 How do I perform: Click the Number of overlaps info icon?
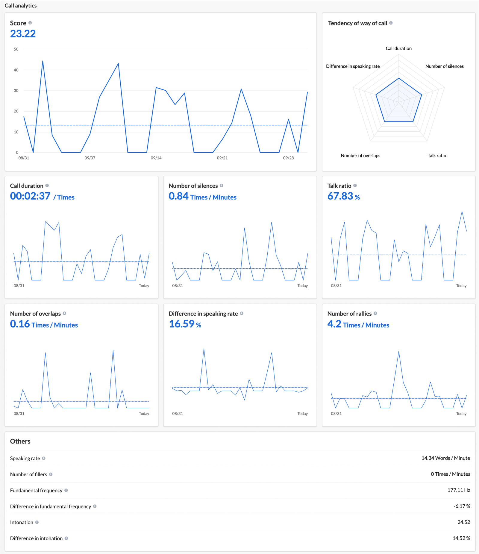pyautogui.click(x=64, y=313)
